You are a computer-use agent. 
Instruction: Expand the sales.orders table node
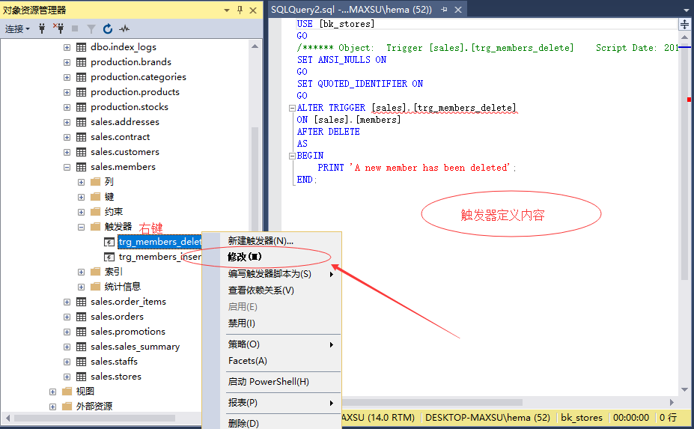click(67, 317)
